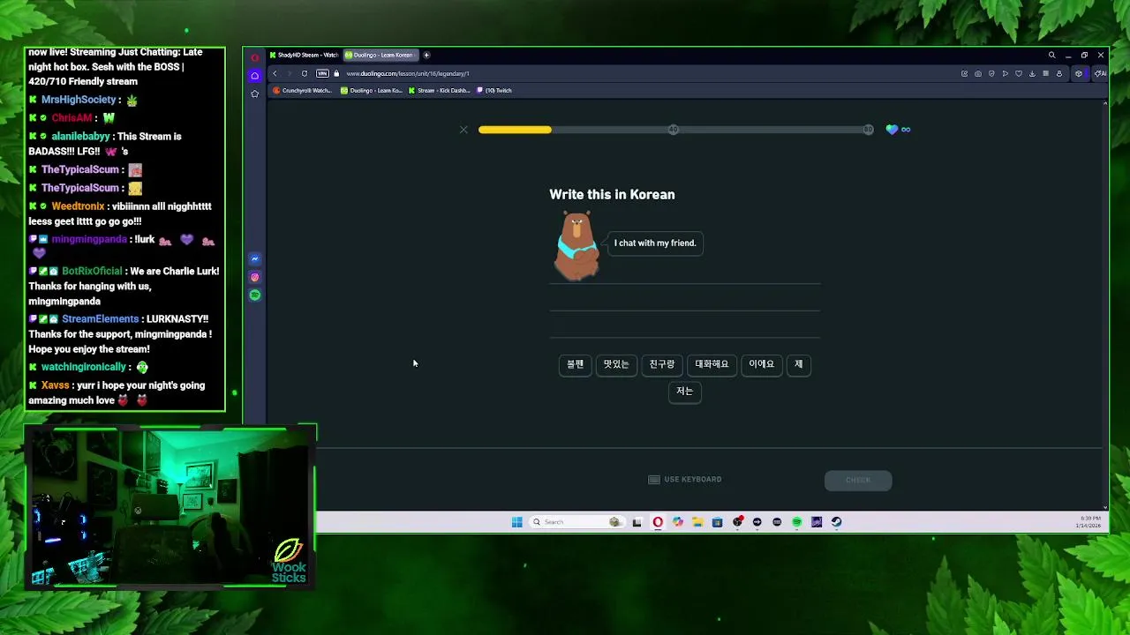Click the CHECK answer button
Image resolution: width=1130 pixels, height=635 pixels.
pyautogui.click(x=858, y=480)
